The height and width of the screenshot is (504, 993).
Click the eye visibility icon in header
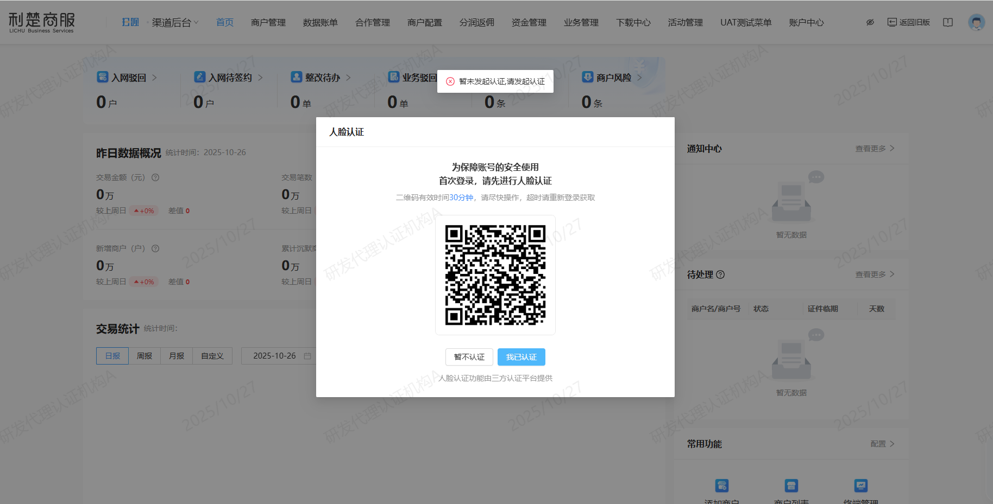[x=870, y=22]
